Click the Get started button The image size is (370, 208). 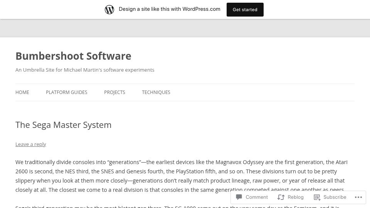245,10
